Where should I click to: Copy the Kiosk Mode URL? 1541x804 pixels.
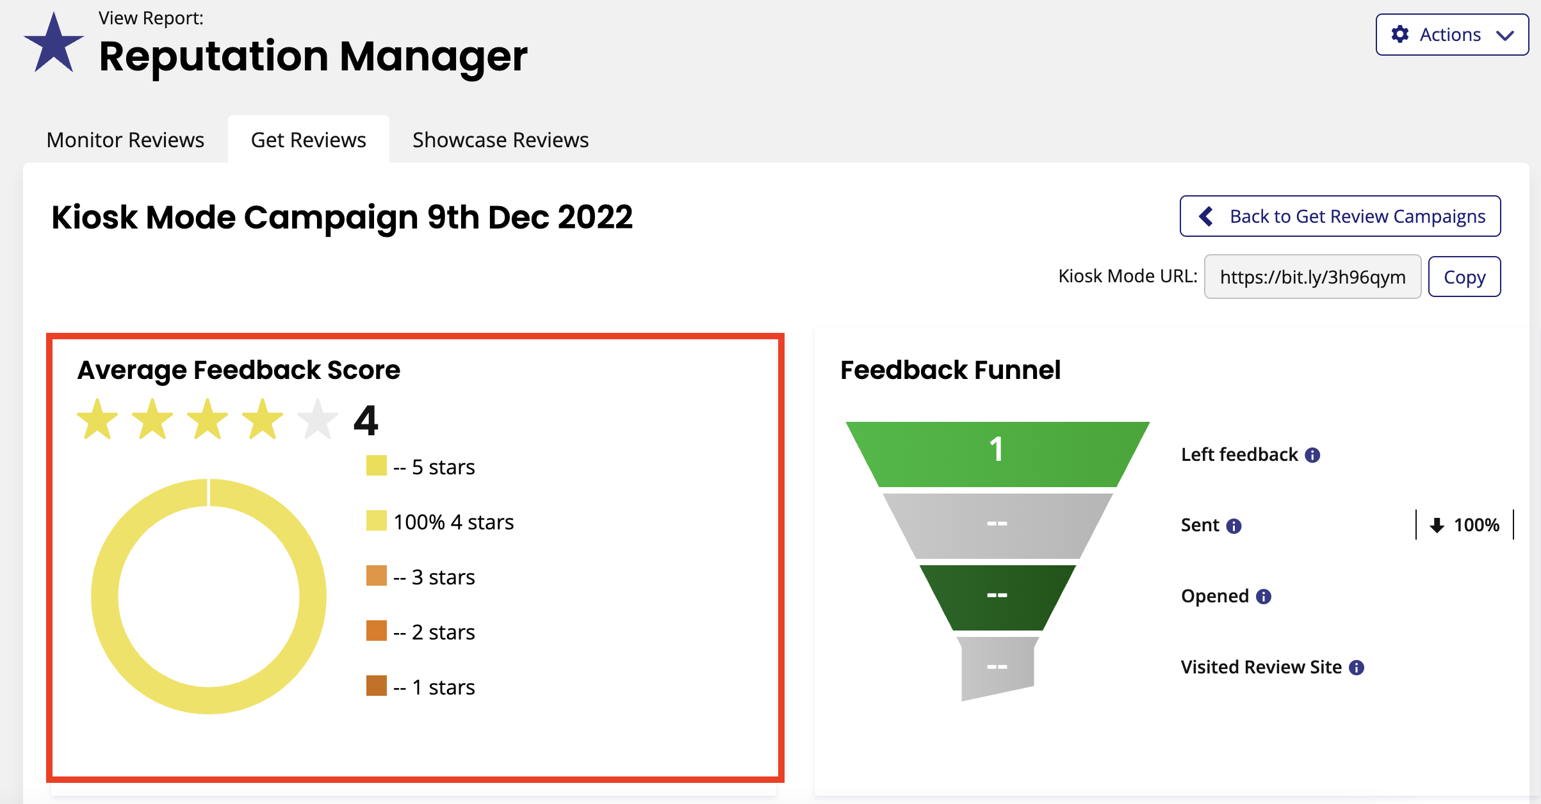pos(1464,277)
